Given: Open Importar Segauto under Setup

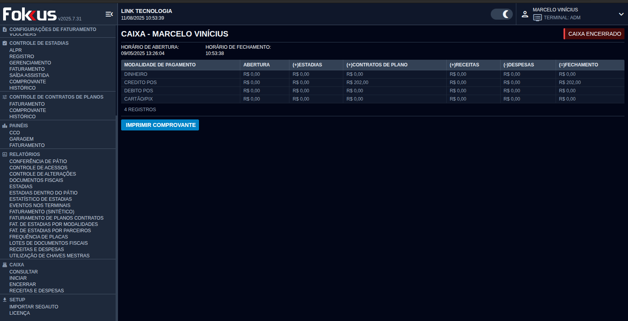Looking at the screenshot, I should tap(34, 307).
